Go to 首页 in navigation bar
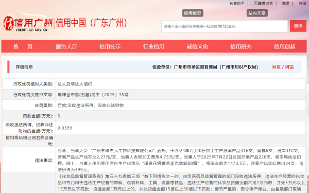 (x=23, y=47)
